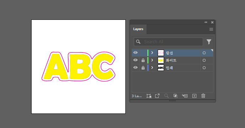Select the layer named 인쇄

[x=169, y=68]
